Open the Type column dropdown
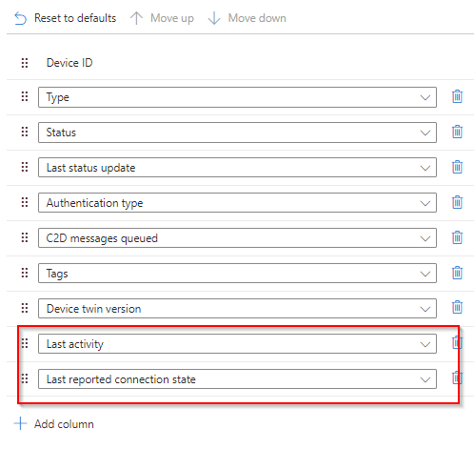 [x=237, y=97]
